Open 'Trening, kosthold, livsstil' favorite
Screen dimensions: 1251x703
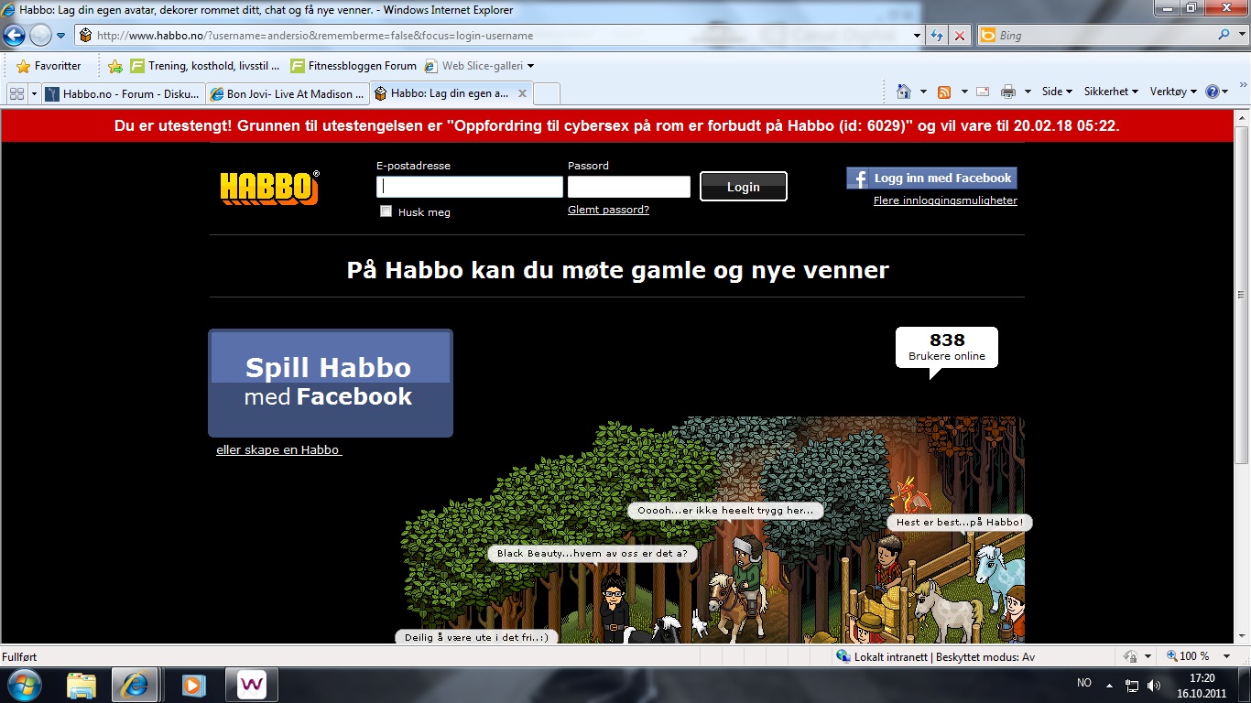coord(204,66)
